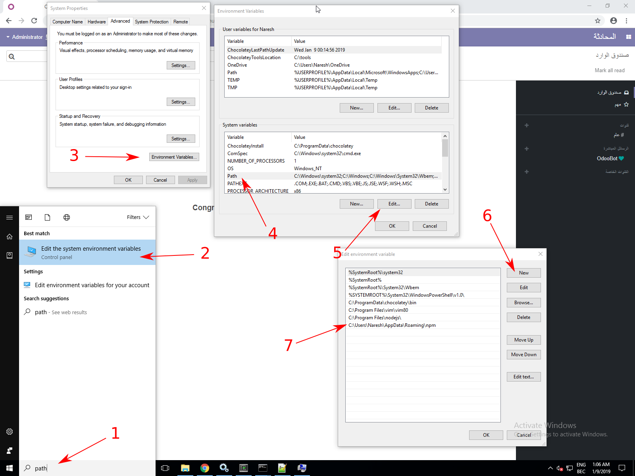Select the documents filter icon in search panel
Viewport: 635px width, 476px height.
click(47, 217)
